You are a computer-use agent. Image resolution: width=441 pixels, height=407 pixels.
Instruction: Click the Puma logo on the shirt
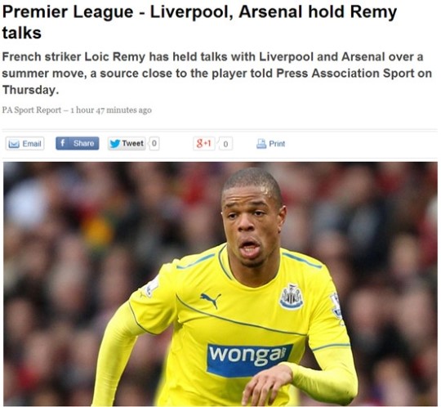[x=211, y=300]
